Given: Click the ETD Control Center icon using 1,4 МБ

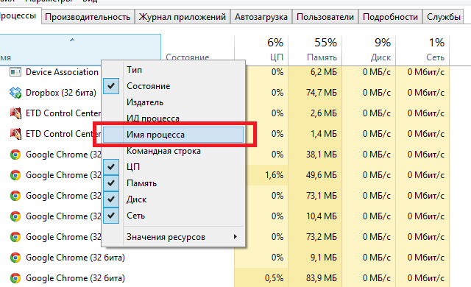Looking at the screenshot, I should click(15, 134).
